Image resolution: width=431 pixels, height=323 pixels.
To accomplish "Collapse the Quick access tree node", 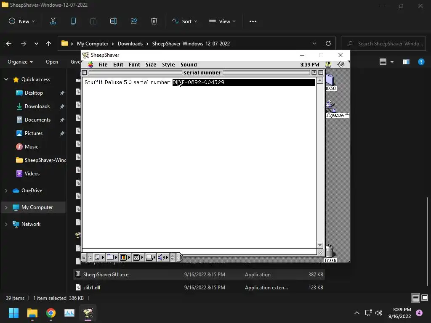I will 6,79.
